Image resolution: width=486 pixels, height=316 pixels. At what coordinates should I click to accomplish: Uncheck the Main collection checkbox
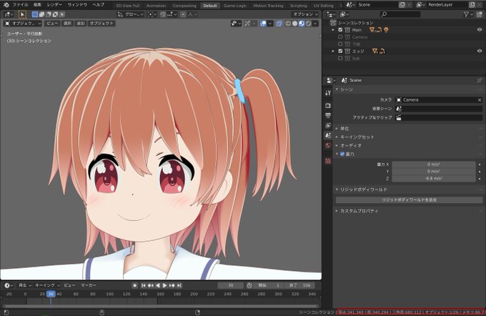coord(340,30)
